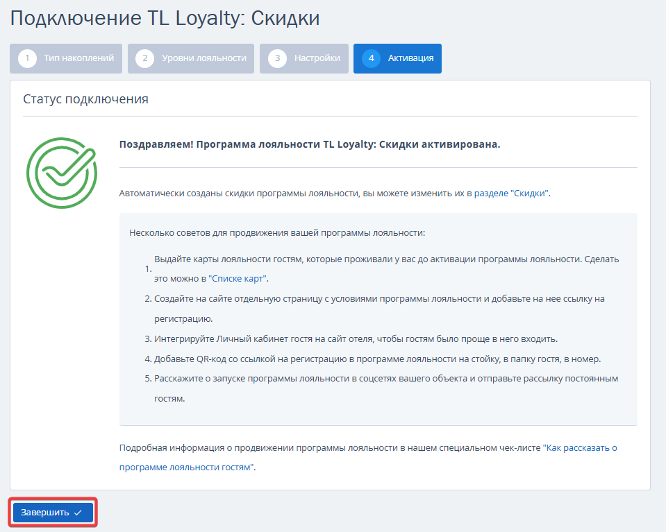Image resolution: width=666 pixels, height=532 pixels.
Task: Open checklist link "Как рассказать о программе лояльности гостям"
Action: point(368,457)
